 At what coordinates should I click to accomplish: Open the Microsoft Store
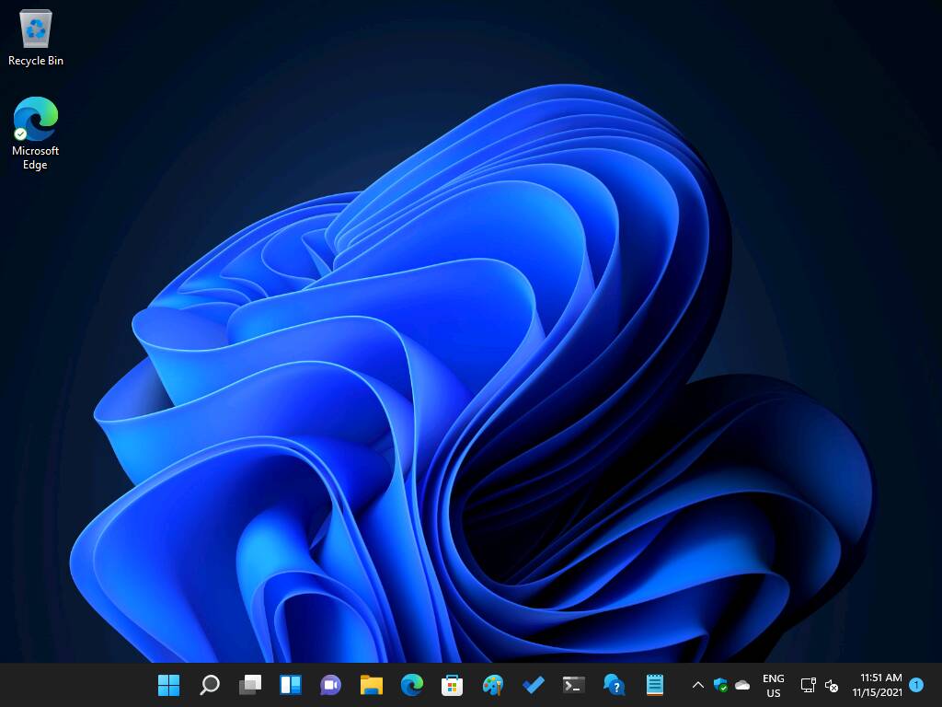[452, 685]
